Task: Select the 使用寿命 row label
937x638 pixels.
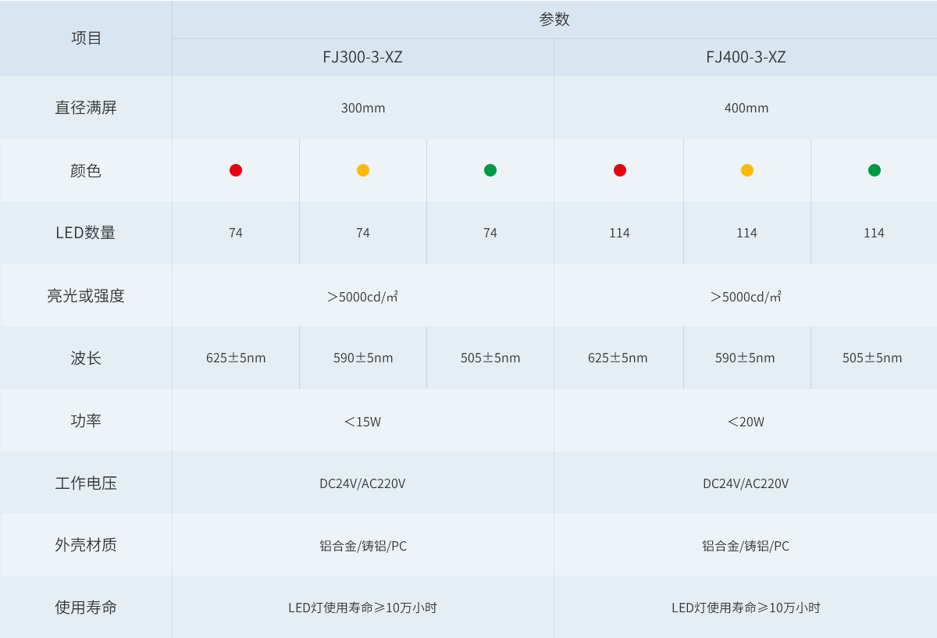Action: pyautogui.click(x=86, y=608)
